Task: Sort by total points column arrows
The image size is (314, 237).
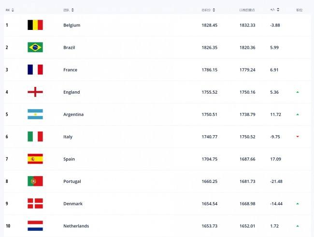Action: (214, 10)
